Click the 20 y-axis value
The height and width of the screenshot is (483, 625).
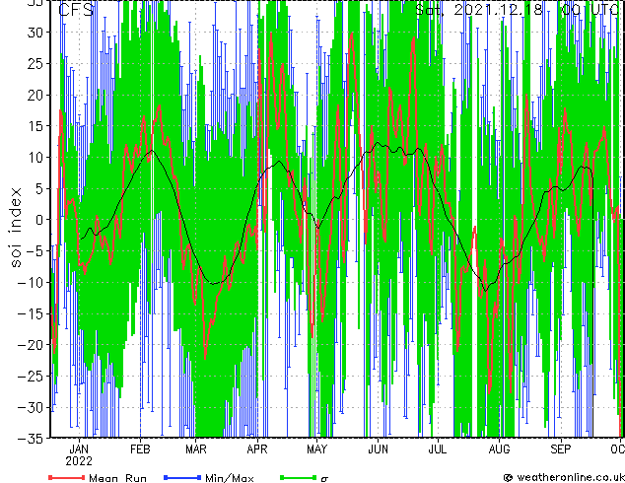pos(35,95)
